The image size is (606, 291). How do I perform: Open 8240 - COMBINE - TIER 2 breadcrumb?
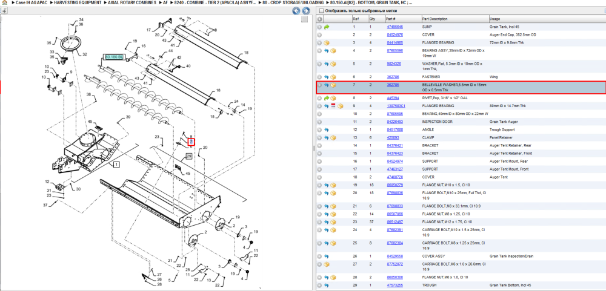tap(215, 2)
